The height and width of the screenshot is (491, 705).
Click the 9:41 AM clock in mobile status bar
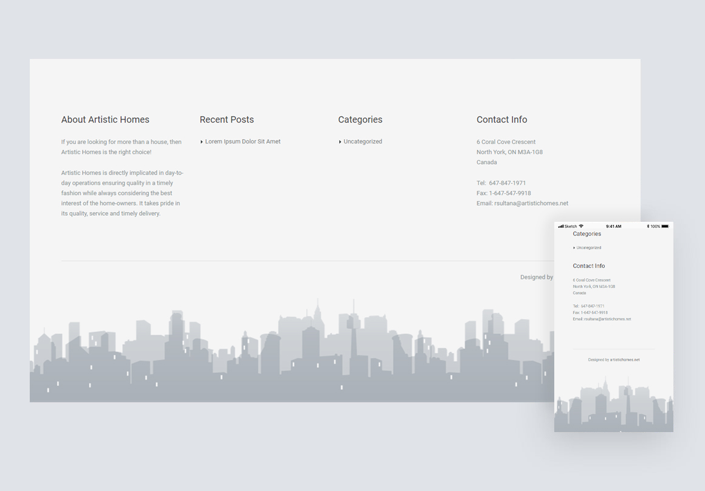click(x=613, y=226)
